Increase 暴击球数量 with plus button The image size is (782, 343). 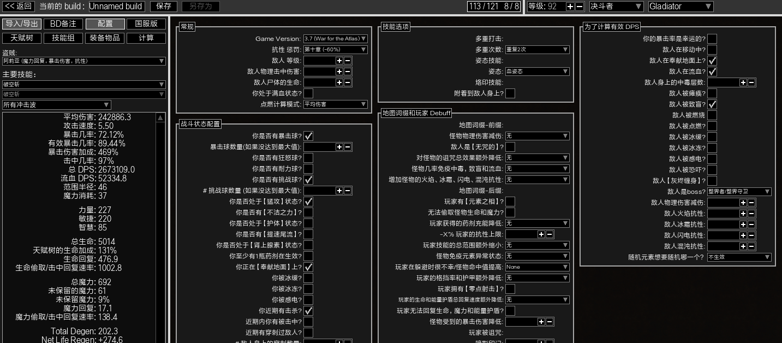pyautogui.click(x=339, y=147)
